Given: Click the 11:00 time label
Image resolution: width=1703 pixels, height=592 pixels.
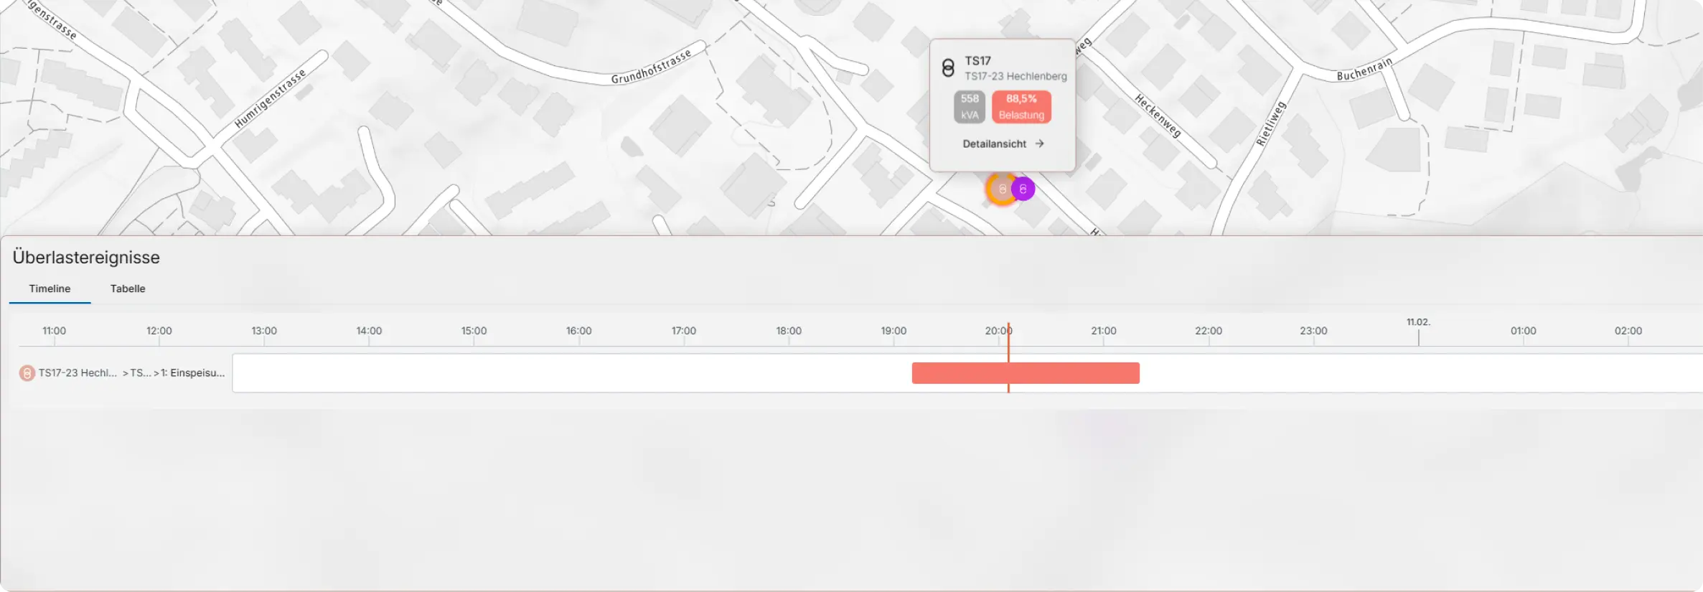Looking at the screenshot, I should coord(54,331).
